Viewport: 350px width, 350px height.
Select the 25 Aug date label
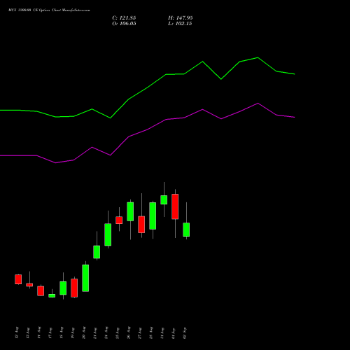[x=118, y=333]
